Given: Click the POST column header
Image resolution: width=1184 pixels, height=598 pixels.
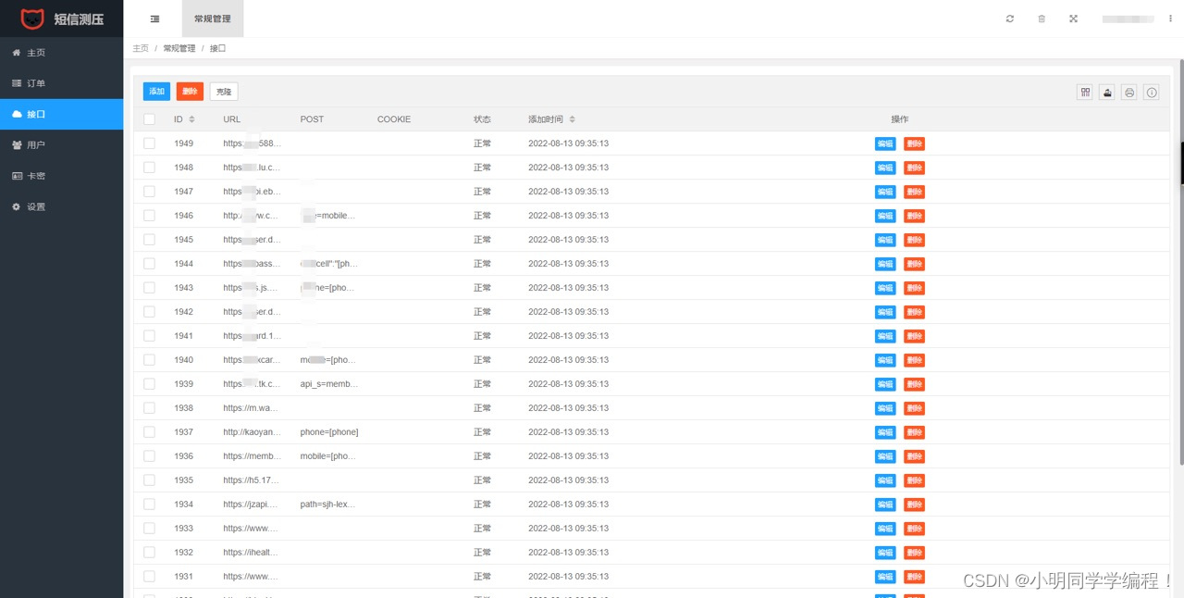Looking at the screenshot, I should click(312, 119).
